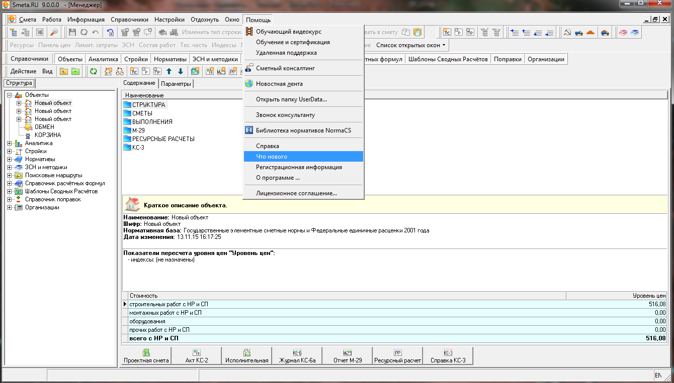Expand the Стройки tree node
The width and height of the screenshot is (674, 383).
coord(9,151)
